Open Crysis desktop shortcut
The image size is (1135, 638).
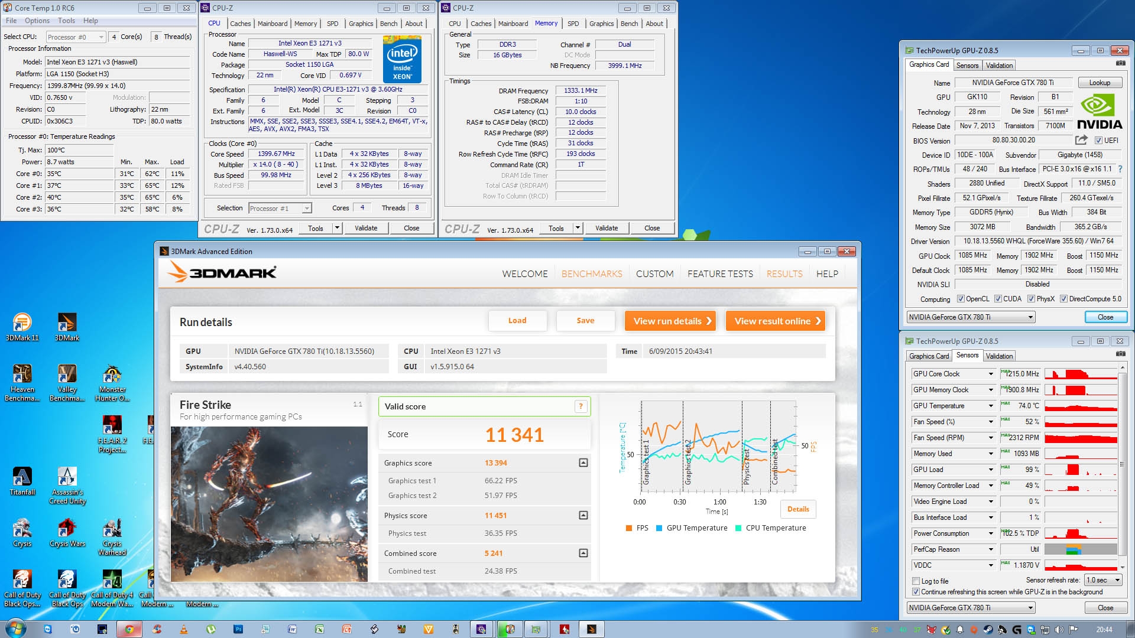click(x=22, y=532)
